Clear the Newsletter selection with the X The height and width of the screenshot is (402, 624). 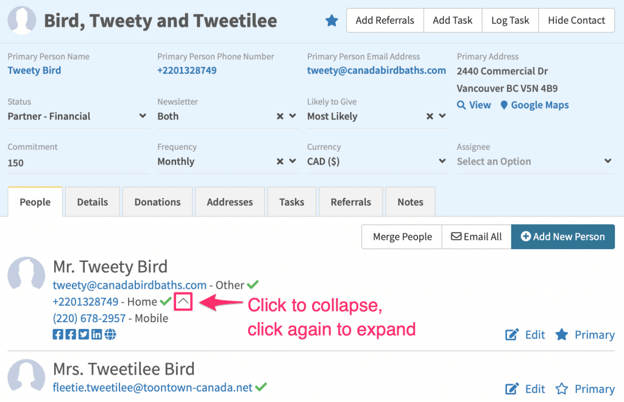[280, 116]
